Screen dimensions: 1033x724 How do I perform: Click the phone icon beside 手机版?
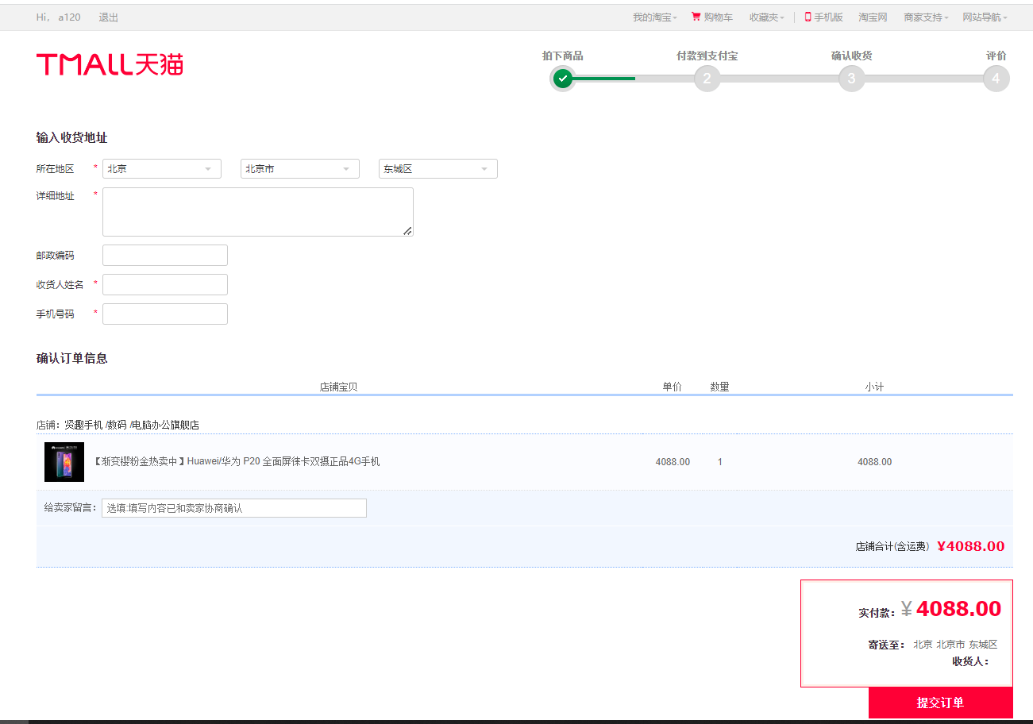[808, 17]
